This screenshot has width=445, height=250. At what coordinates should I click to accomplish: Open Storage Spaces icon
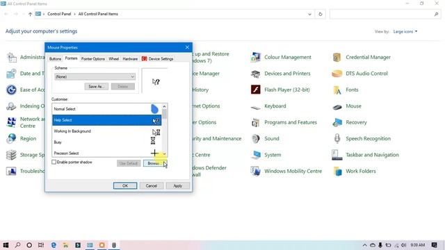tap(11, 155)
